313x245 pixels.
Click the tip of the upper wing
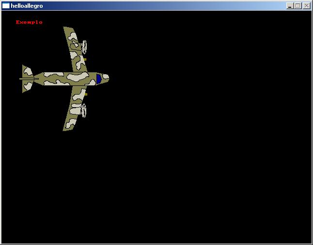tap(66, 29)
